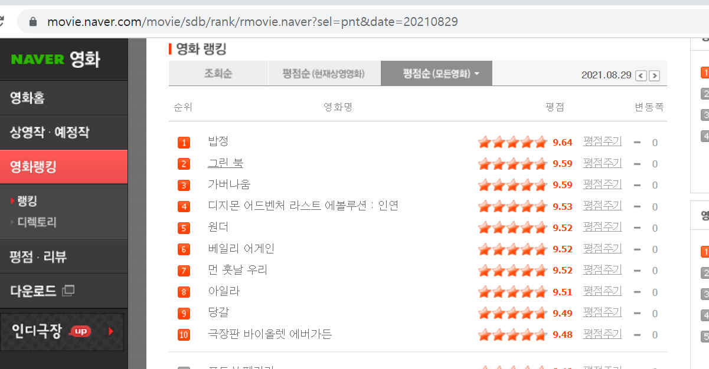This screenshot has width=709, height=369.
Task: Click the 순위 column header
Action: 183,107
